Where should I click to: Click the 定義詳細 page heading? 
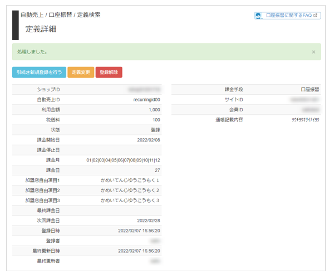[41, 29]
